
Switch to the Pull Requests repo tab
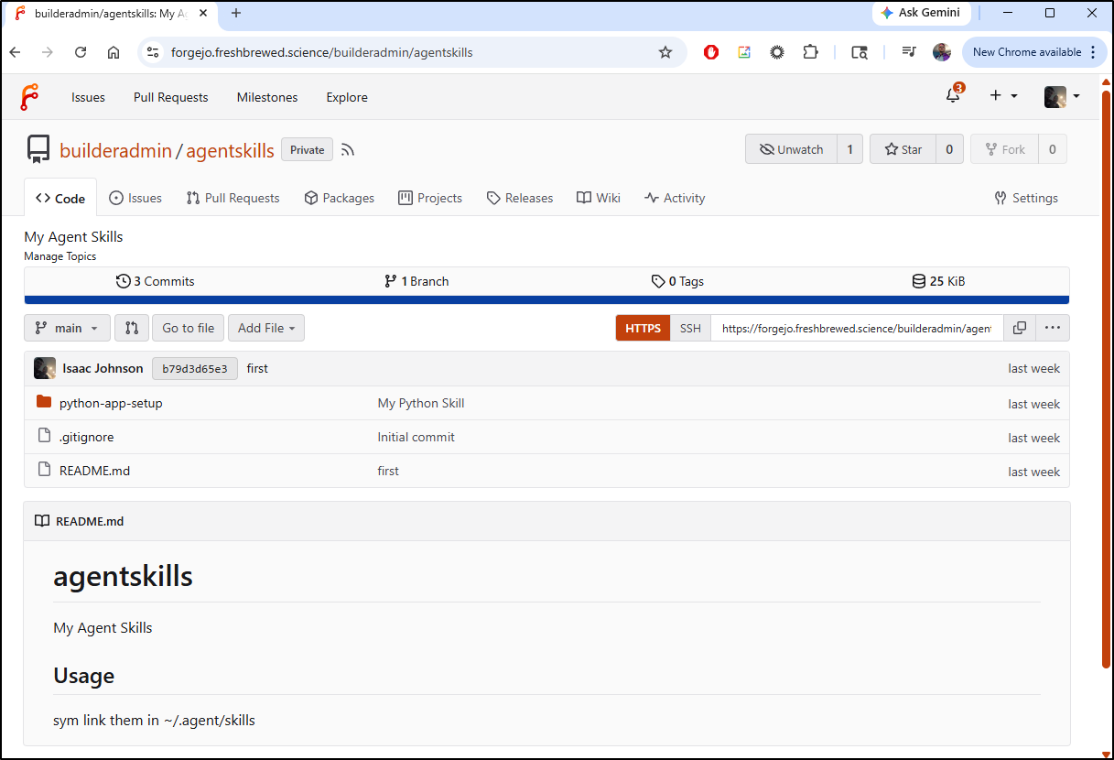click(x=233, y=198)
